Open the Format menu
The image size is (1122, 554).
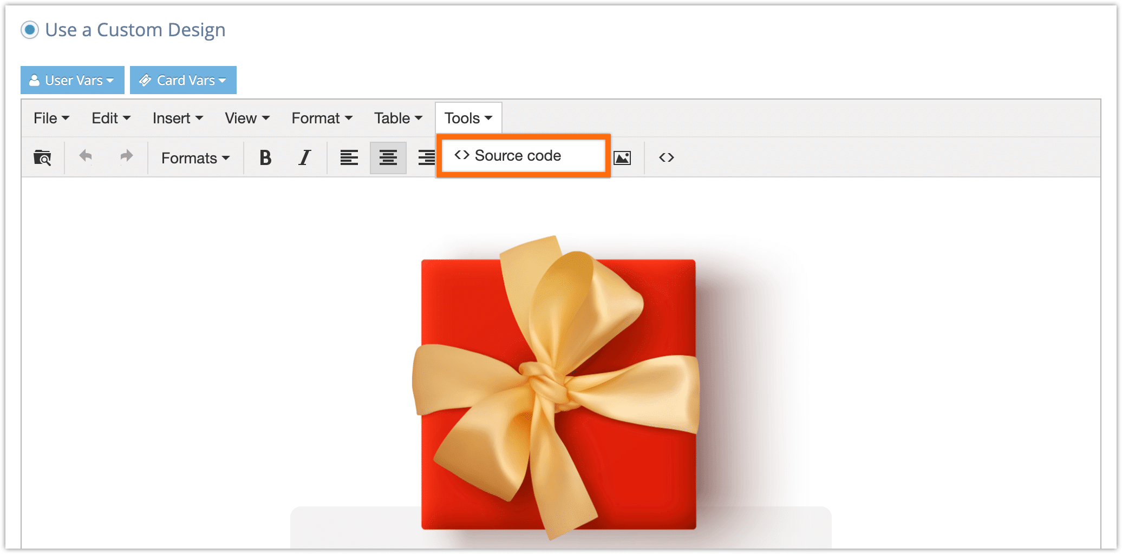tap(322, 118)
